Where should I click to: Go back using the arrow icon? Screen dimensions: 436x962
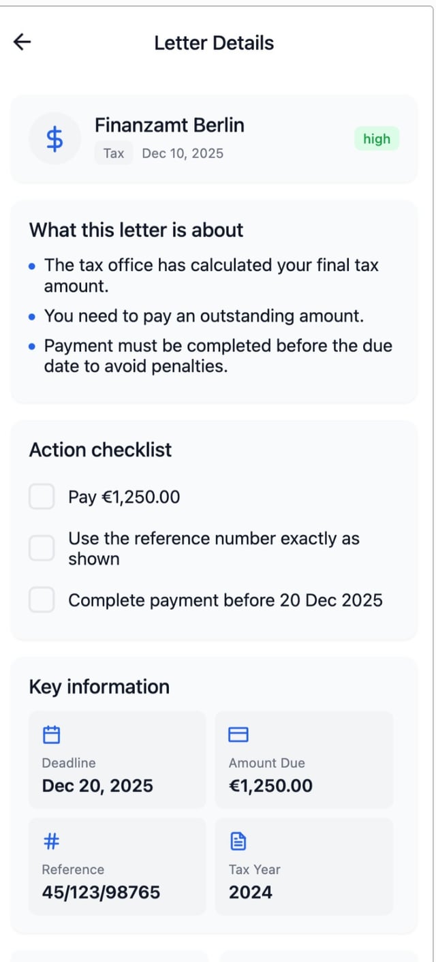point(22,42)
